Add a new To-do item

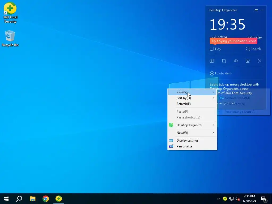point(221,73)
